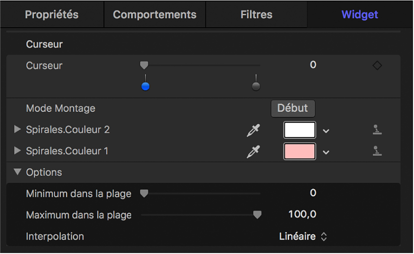
Task: Go to the Filtres tab
Action: 257,14
